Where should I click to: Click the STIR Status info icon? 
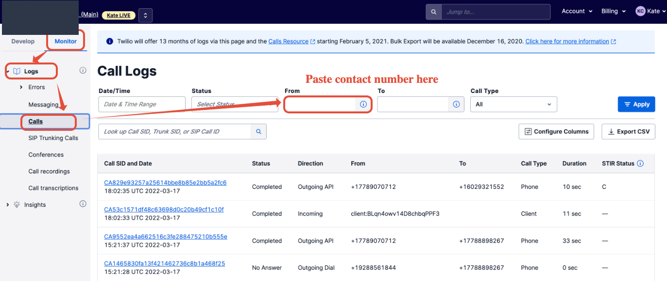coord(640,164)
